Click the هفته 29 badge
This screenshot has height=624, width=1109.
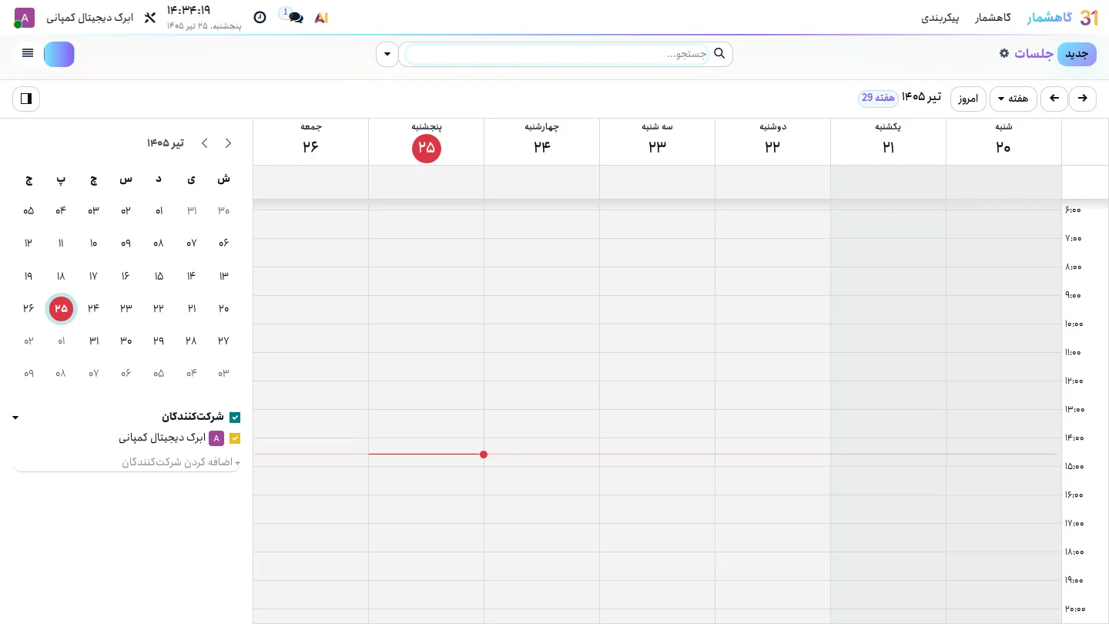click(878, 98)
